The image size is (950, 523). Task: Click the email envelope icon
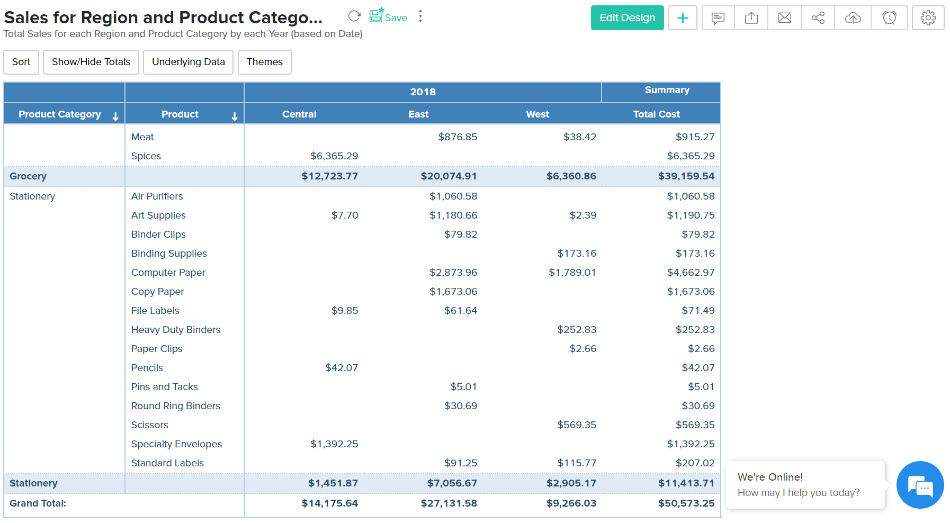[x=784, y=18]
